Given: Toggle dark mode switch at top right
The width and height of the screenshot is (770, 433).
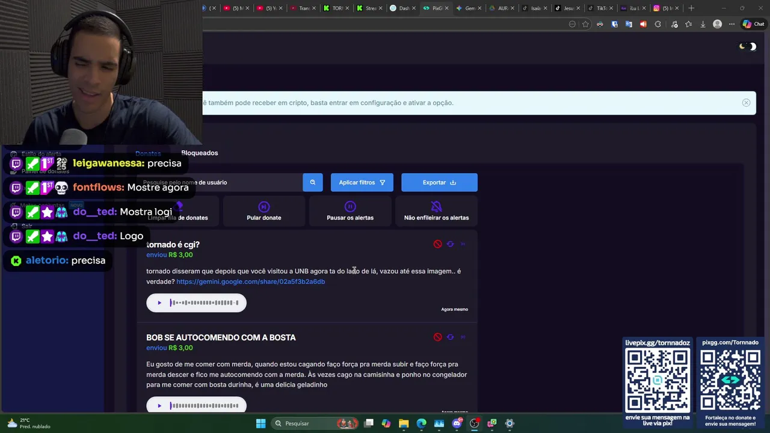Looking at the screenshot, I should pyautogui.click(x=748, y=46).
